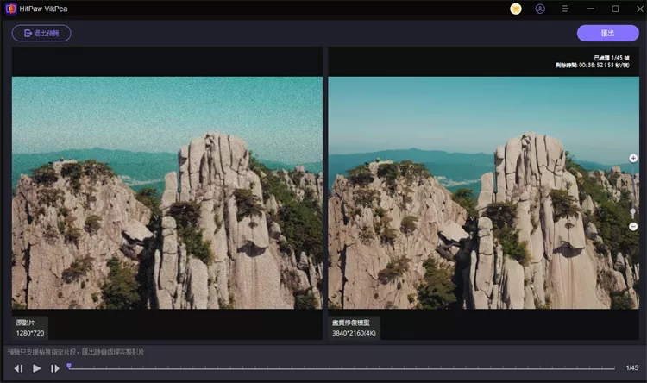Click the middle of the timeline track
Image resolution: width=647 pixels, height=383 pixels.
tap(342, 368)
